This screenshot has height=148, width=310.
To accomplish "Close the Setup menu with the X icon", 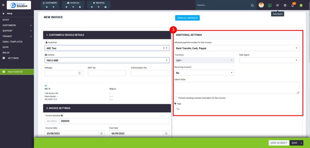I will tap(3, 14).
